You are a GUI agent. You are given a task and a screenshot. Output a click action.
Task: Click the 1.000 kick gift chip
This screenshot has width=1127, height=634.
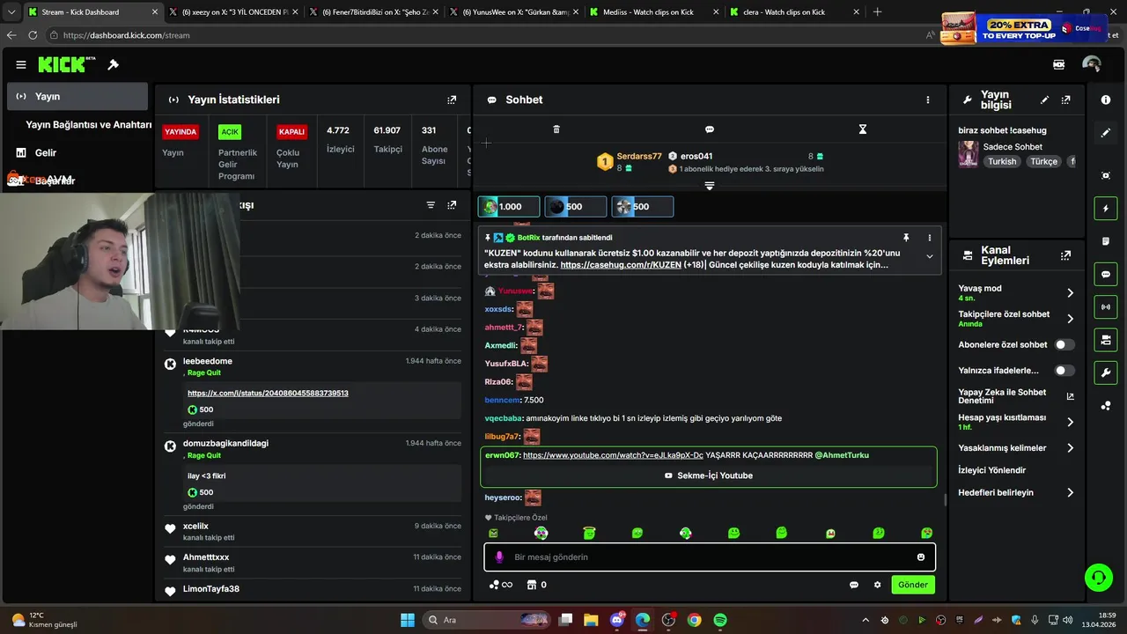pos(509,207)
